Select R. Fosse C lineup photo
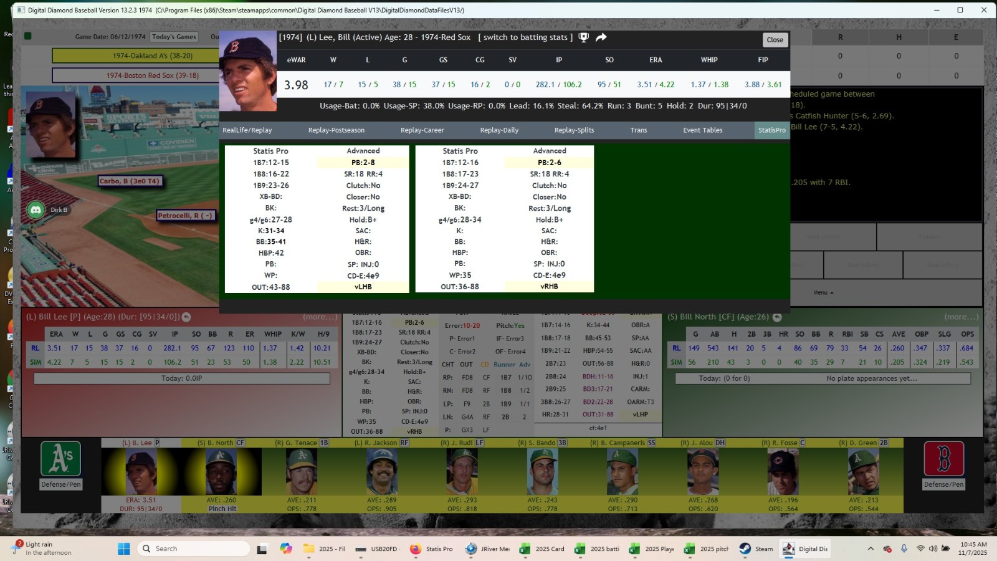997x561 pixels. click(x=783, y=472)
